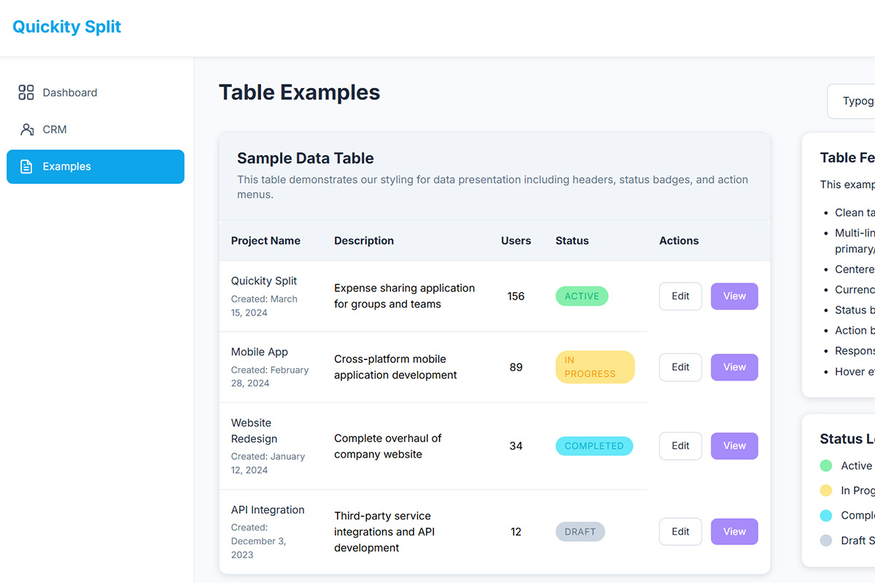Open the Dashboard menu item
The image size is (875, 583).
pyautogui.click(x=96, y=93)
